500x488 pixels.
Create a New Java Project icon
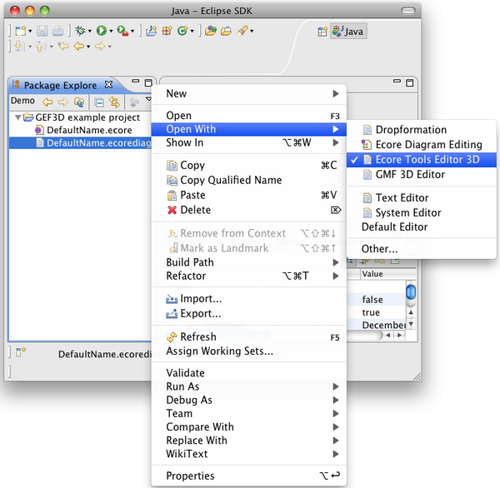(152, 31)
